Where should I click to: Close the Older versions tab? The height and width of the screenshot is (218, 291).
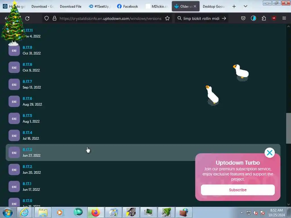click(x=195, y=6)
